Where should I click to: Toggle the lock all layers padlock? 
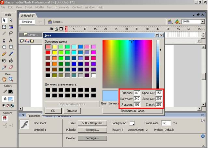[x=56, y=29]
